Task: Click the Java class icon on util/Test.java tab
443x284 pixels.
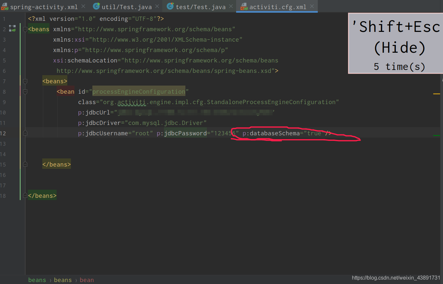Action: click(x=96, y=6)
